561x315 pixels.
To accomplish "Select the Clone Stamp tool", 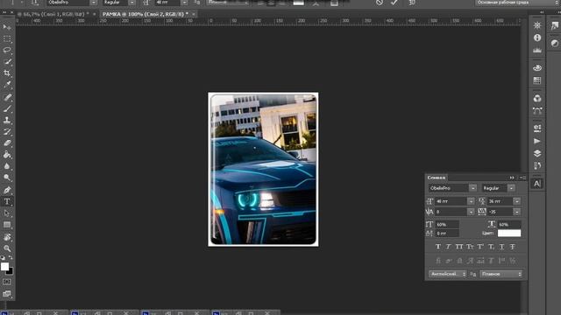I will 7,121.
